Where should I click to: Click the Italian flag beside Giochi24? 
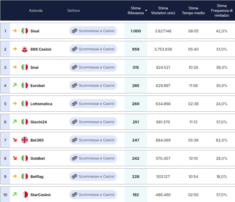pyautogui.click(x=25, y=122)
